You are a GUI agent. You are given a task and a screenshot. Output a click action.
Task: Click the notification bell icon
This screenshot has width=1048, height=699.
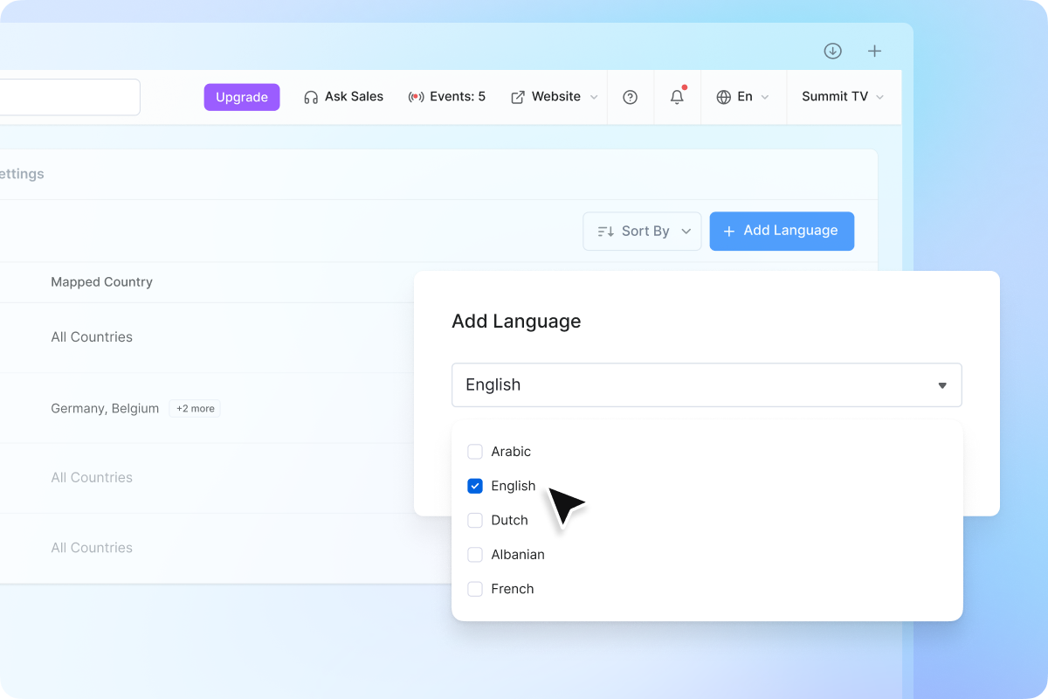[677, 98]
